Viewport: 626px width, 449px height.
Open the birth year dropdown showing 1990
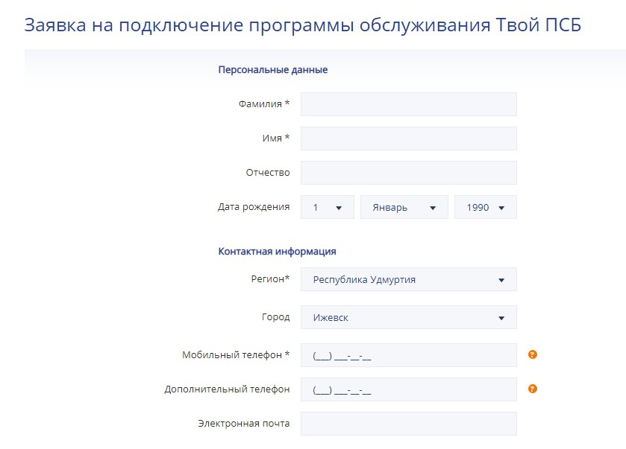(485, 208)
